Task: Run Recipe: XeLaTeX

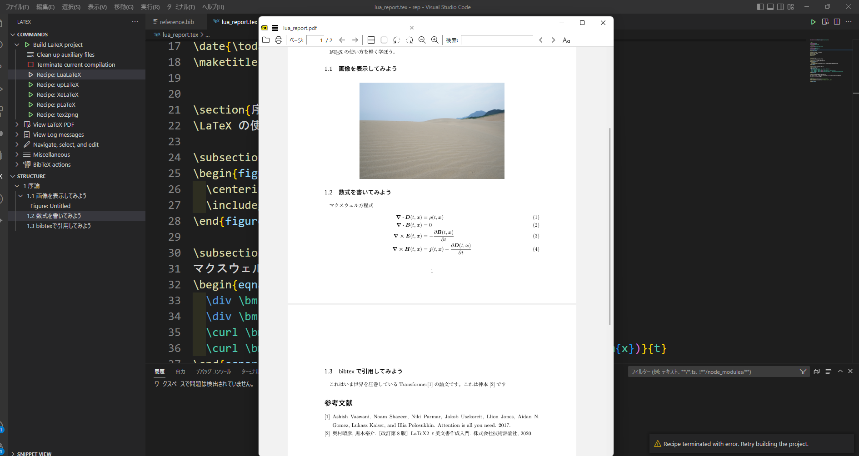Action: click(58, 94)
